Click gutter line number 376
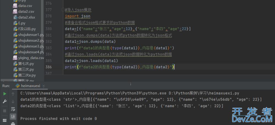The image size is (275, 125). [x=48, y=3]
